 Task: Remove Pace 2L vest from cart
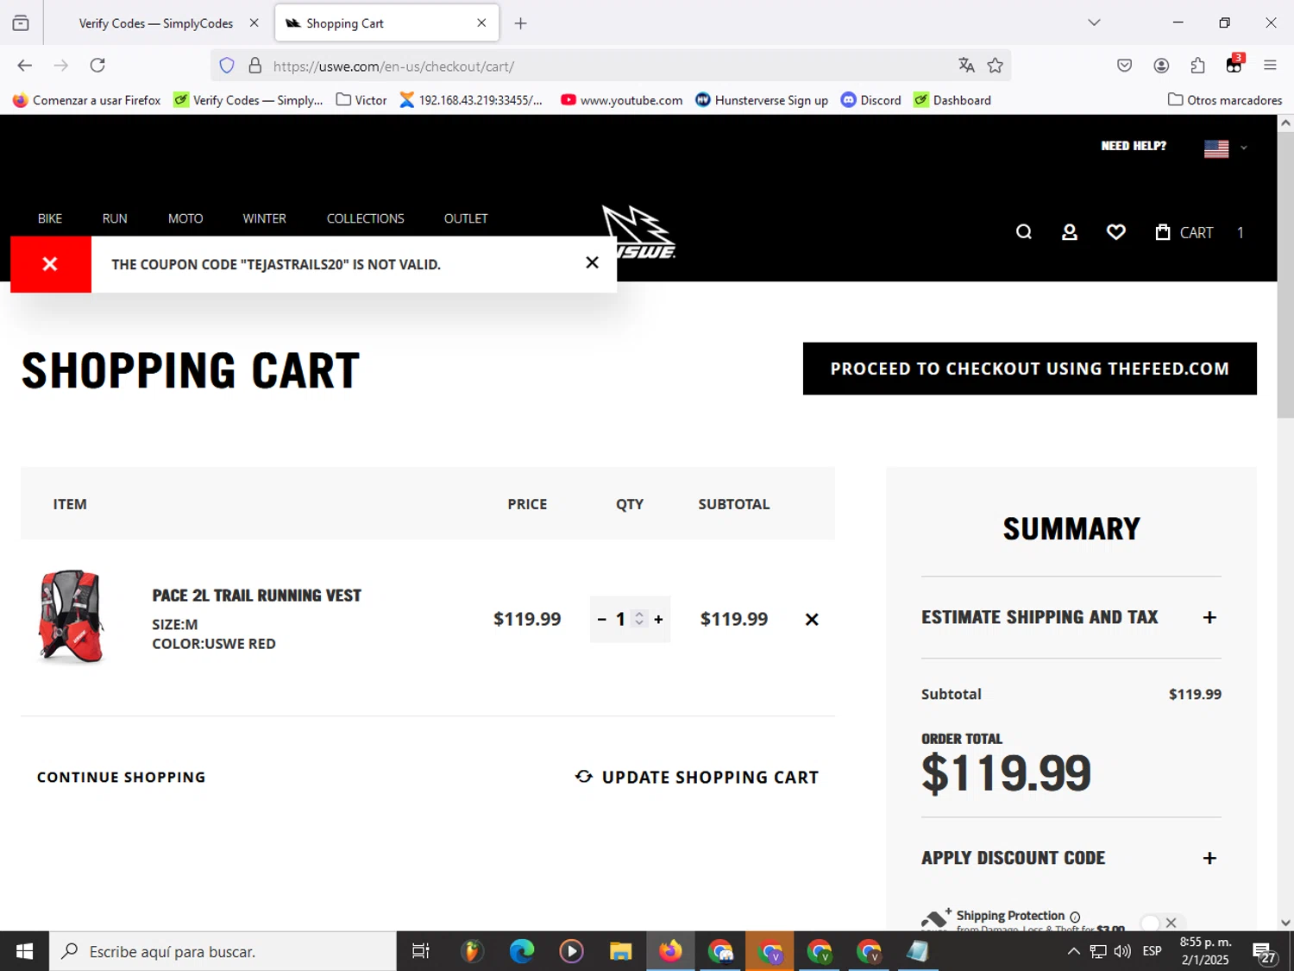(x=812, y=620)
